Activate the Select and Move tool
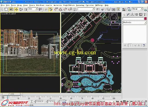Image resolution: width=148 pixels, height=107 pixels. [x=16, y=9]
